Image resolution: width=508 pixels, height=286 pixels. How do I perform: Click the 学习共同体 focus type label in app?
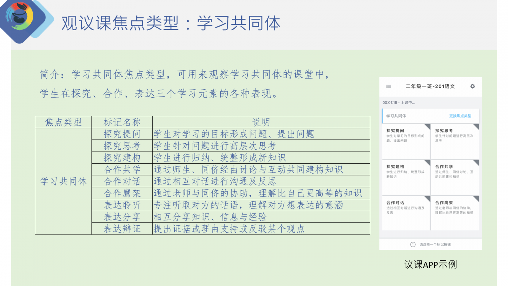pos(396,116)
